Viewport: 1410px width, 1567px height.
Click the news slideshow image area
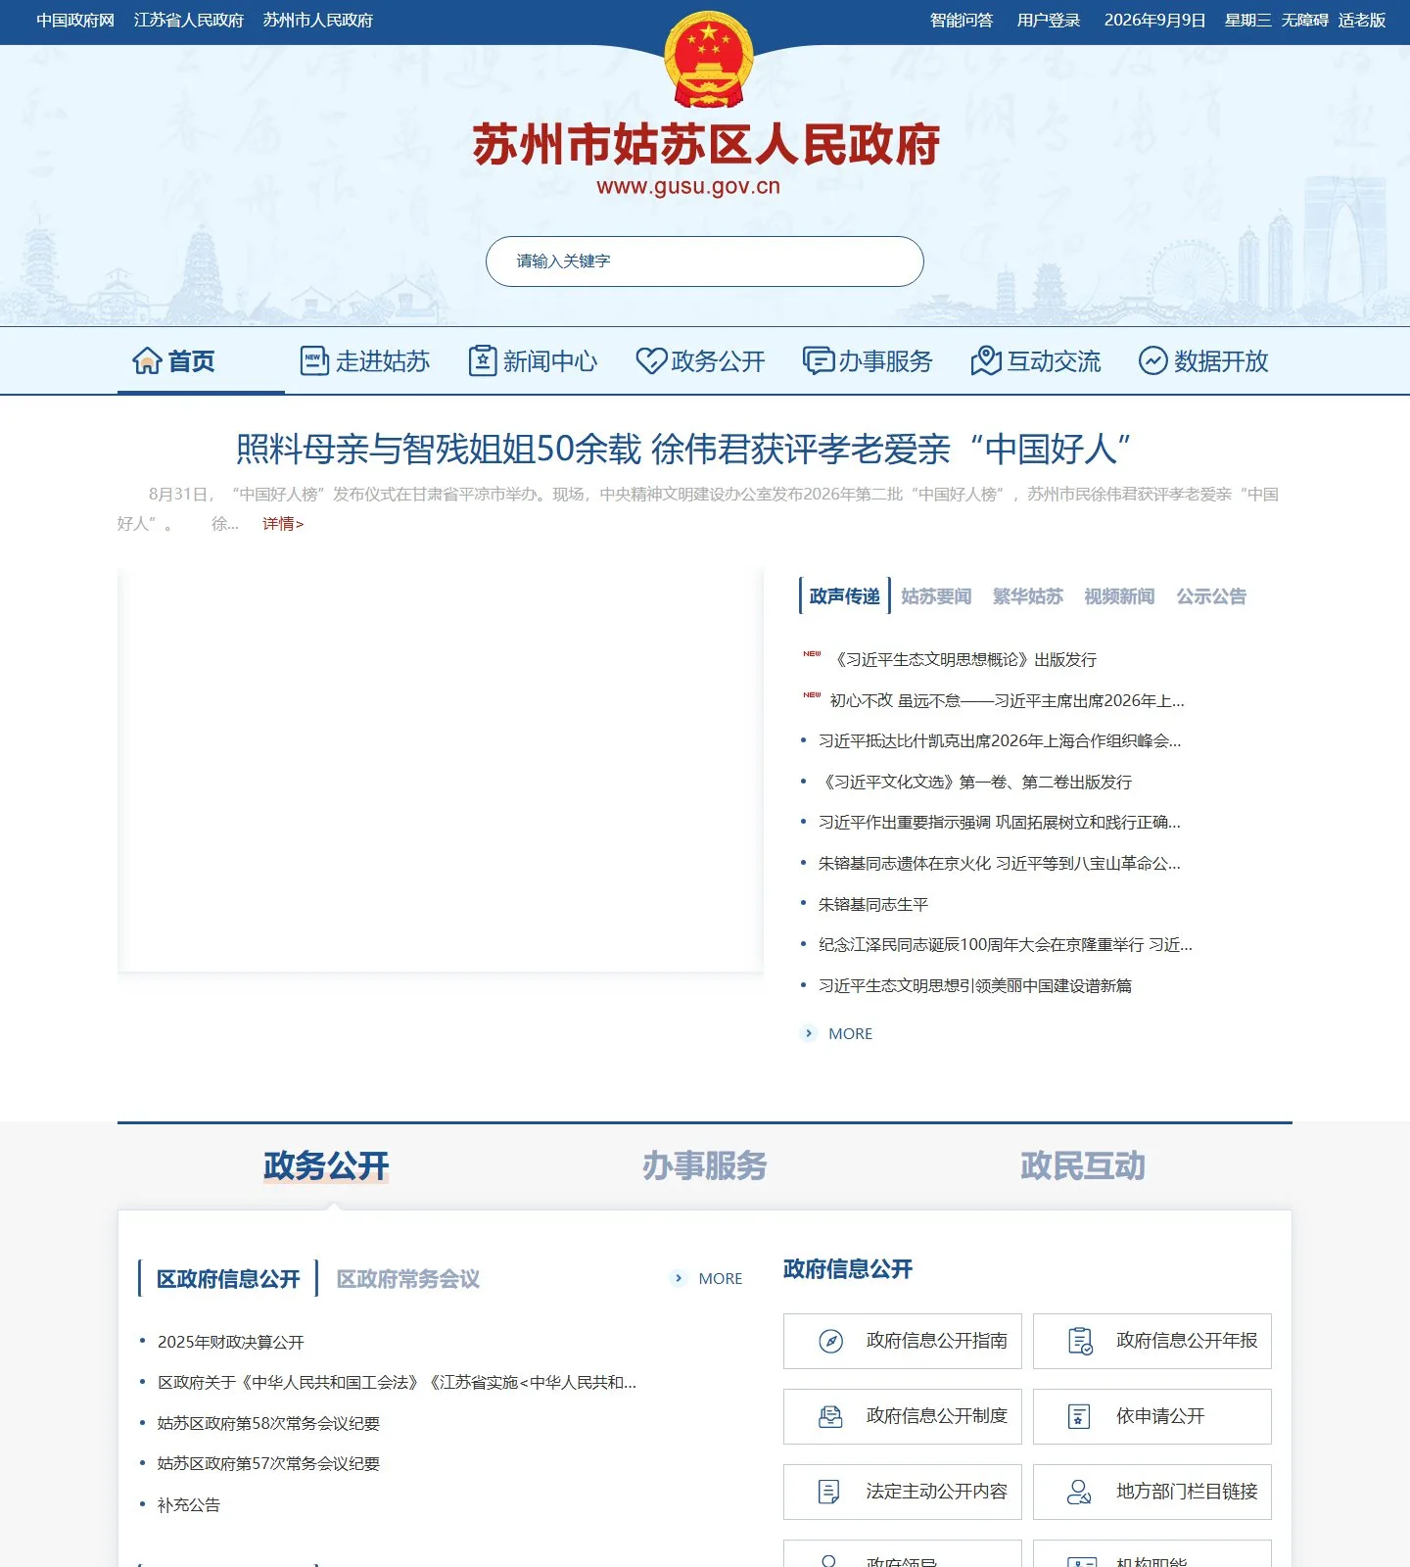[x=440, y=770]
